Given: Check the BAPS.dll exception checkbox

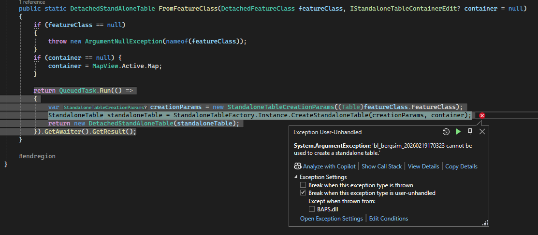Looking at the screenshot, I should [312, 209].
